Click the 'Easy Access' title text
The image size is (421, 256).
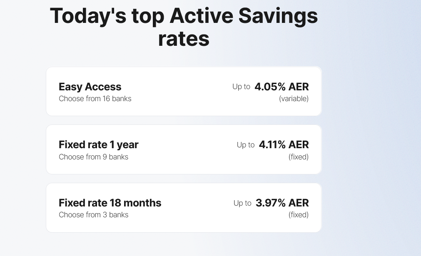pyautogui.click(x=90, y=87)
